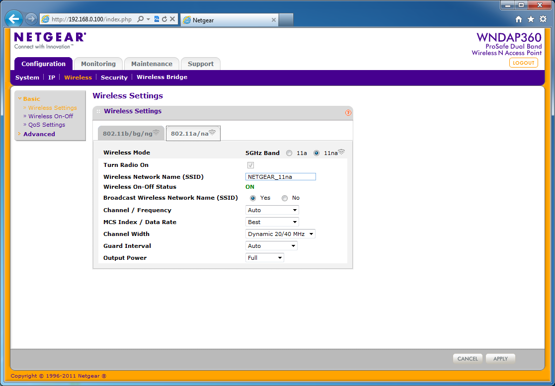Screen dimensions: 555x386
Task: Click the 5GHz Band label
Action: coord(263,153)
